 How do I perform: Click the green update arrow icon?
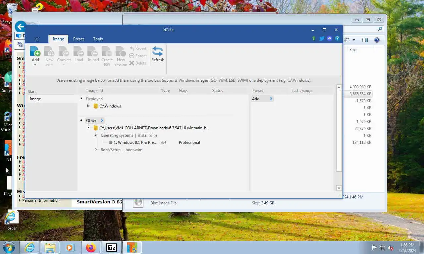coord(314,38)
